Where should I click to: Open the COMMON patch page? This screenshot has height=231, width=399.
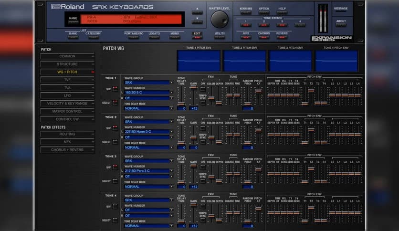tap(67, 56)
